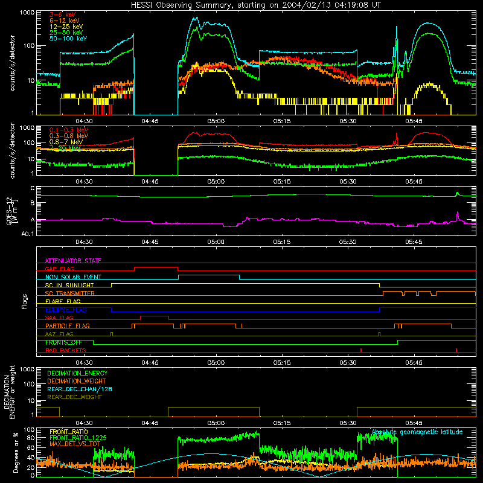The height and width of the screenshot is (483, 483).
Task: Click the 04:30 tick under the keV panel
Action: click(x=84, y=121)
